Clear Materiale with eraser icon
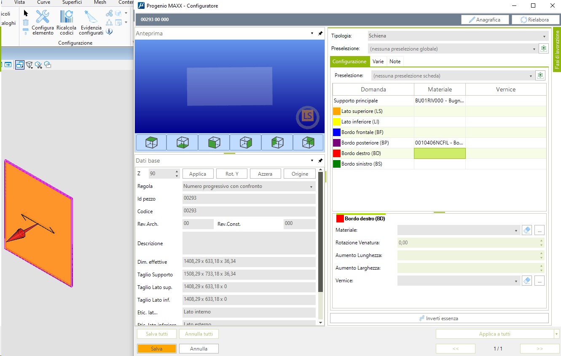561x356 pixels. 527,230
